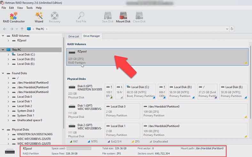This screenshot has width=252, height=157.
Task: Open the File menu
Action: point(4,8)
